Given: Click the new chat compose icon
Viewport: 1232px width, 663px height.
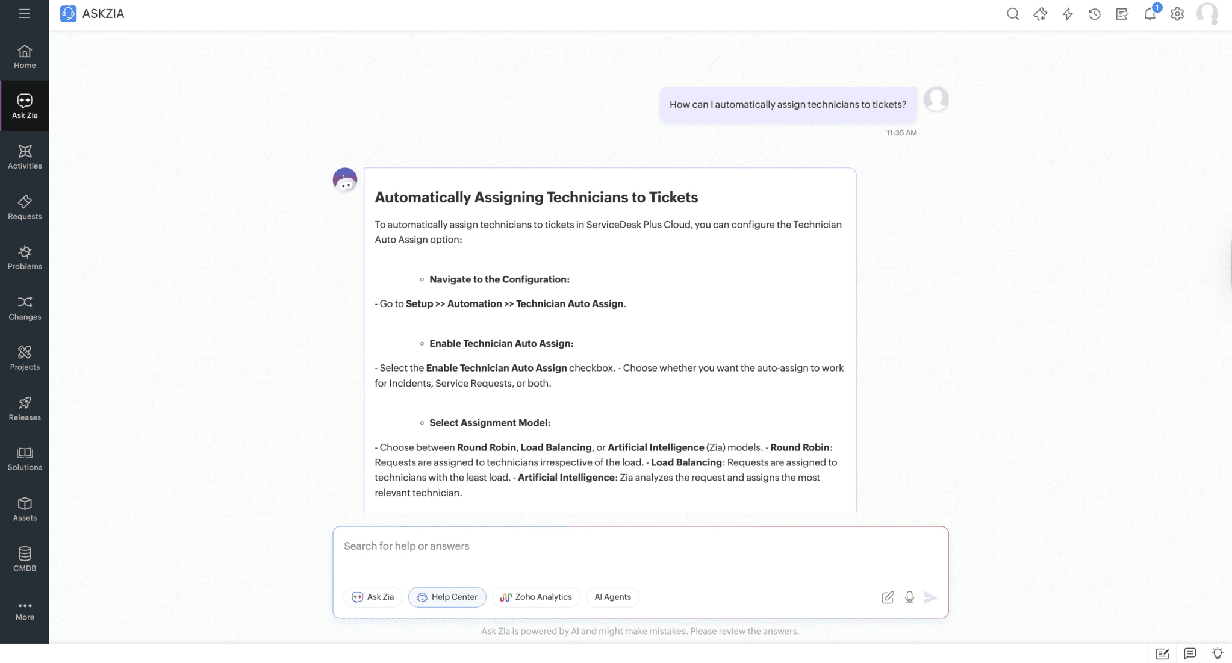Looking at the screenshot, I should (888, 597).
